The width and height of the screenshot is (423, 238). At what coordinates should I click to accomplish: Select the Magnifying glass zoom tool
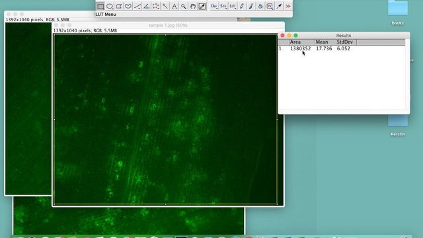click(184, 6)
